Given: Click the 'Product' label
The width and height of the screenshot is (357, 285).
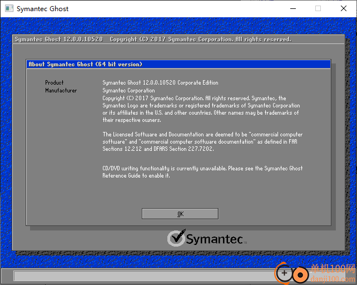Looking at the screenshot, I should 54,82.
